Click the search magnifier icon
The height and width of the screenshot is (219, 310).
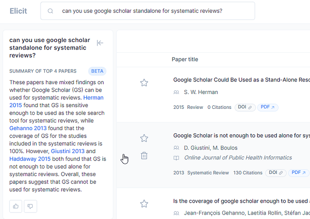pyautogui.click(x=50, y=11)
